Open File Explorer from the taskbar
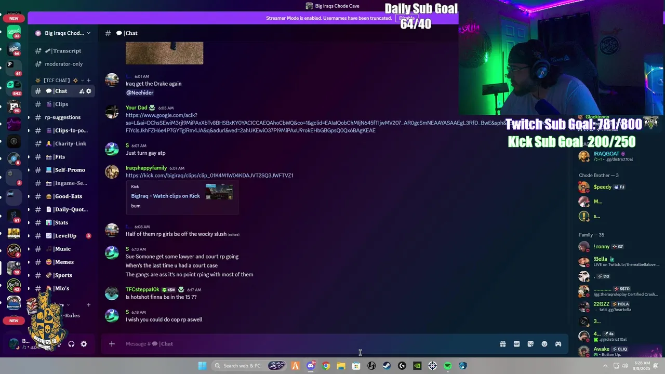This screenshot has height=374, width=665. (341, 366)
